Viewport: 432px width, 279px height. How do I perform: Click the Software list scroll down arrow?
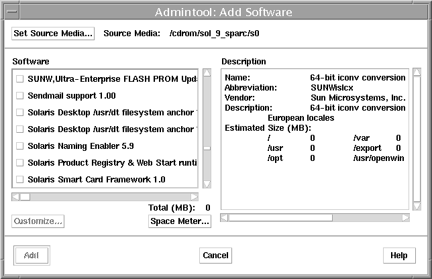coord(207,184)
